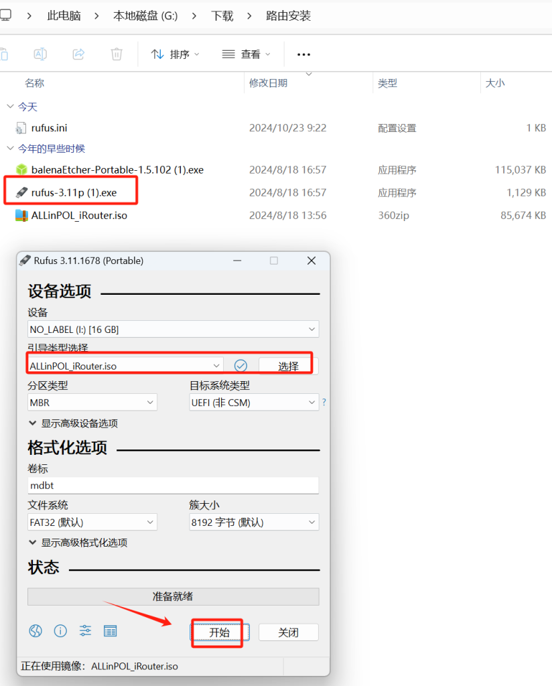Image resolution: width=552 pixels, height=686 pixels.
Task: Click the balenaEtcher executable file icon
Action: pyautogui.click(x=21, y=169)
